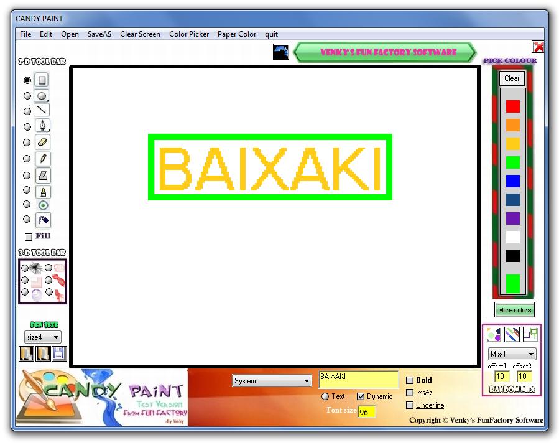Viewport: 559px width, 445px height.
Task: Enable the Fill checkbox
Action: click(x=29, y=237)
